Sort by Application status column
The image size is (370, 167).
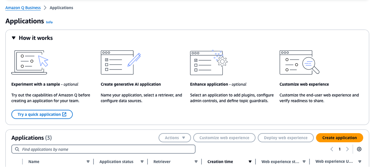(x=142, y=162)
